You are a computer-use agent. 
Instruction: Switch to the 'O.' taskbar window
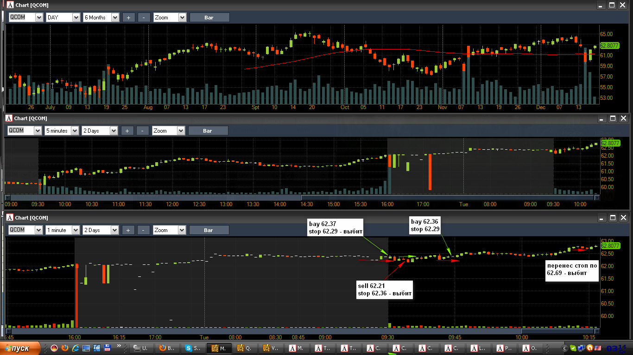(530, 348)
